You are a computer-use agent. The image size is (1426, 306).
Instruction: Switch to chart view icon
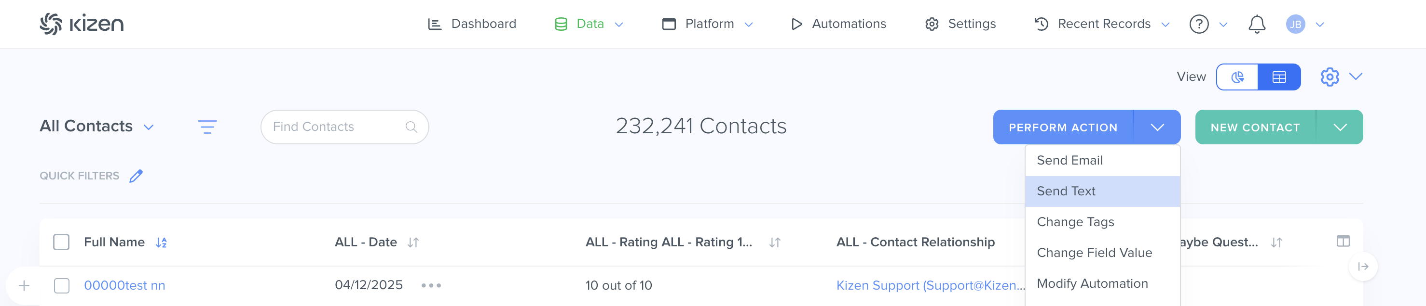coord(1237,77)
